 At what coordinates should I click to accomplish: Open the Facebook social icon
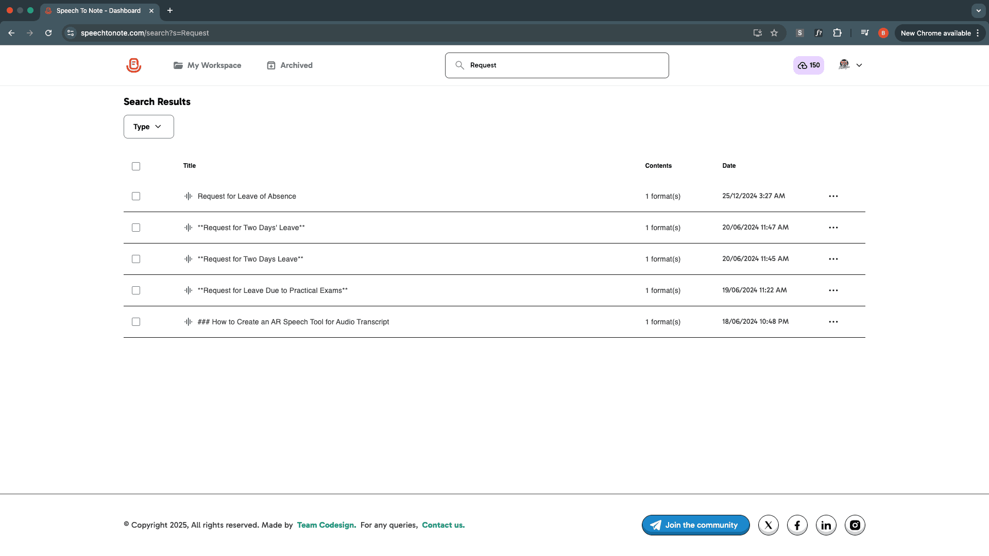[797, 525]
